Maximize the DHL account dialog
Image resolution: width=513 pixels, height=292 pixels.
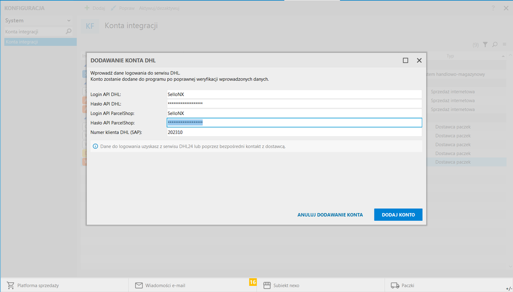tap(405, 60)
